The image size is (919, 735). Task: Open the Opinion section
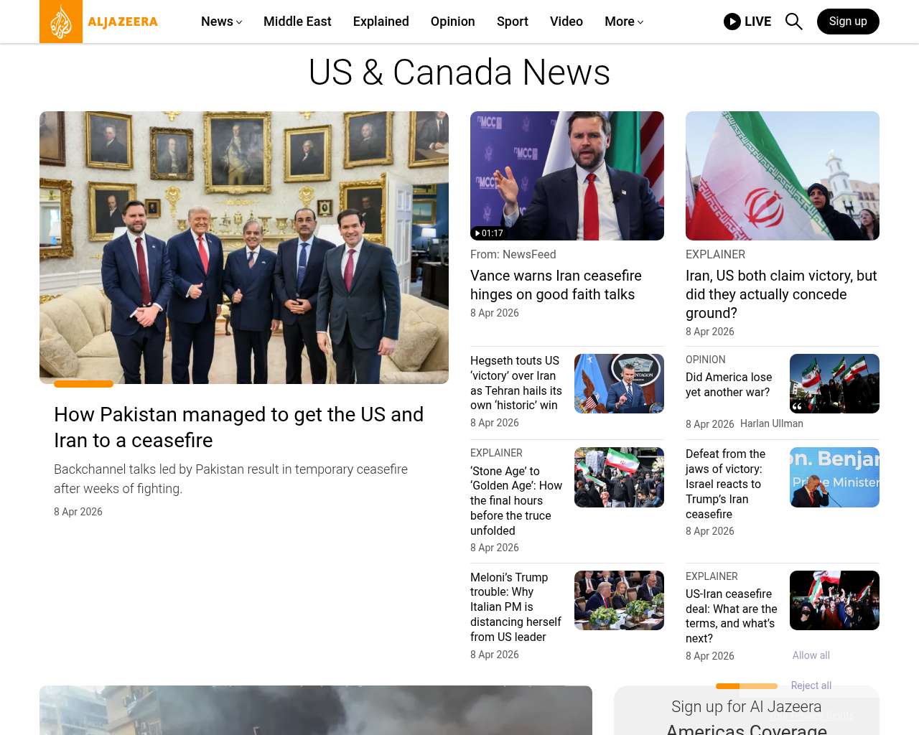point(453,22)
